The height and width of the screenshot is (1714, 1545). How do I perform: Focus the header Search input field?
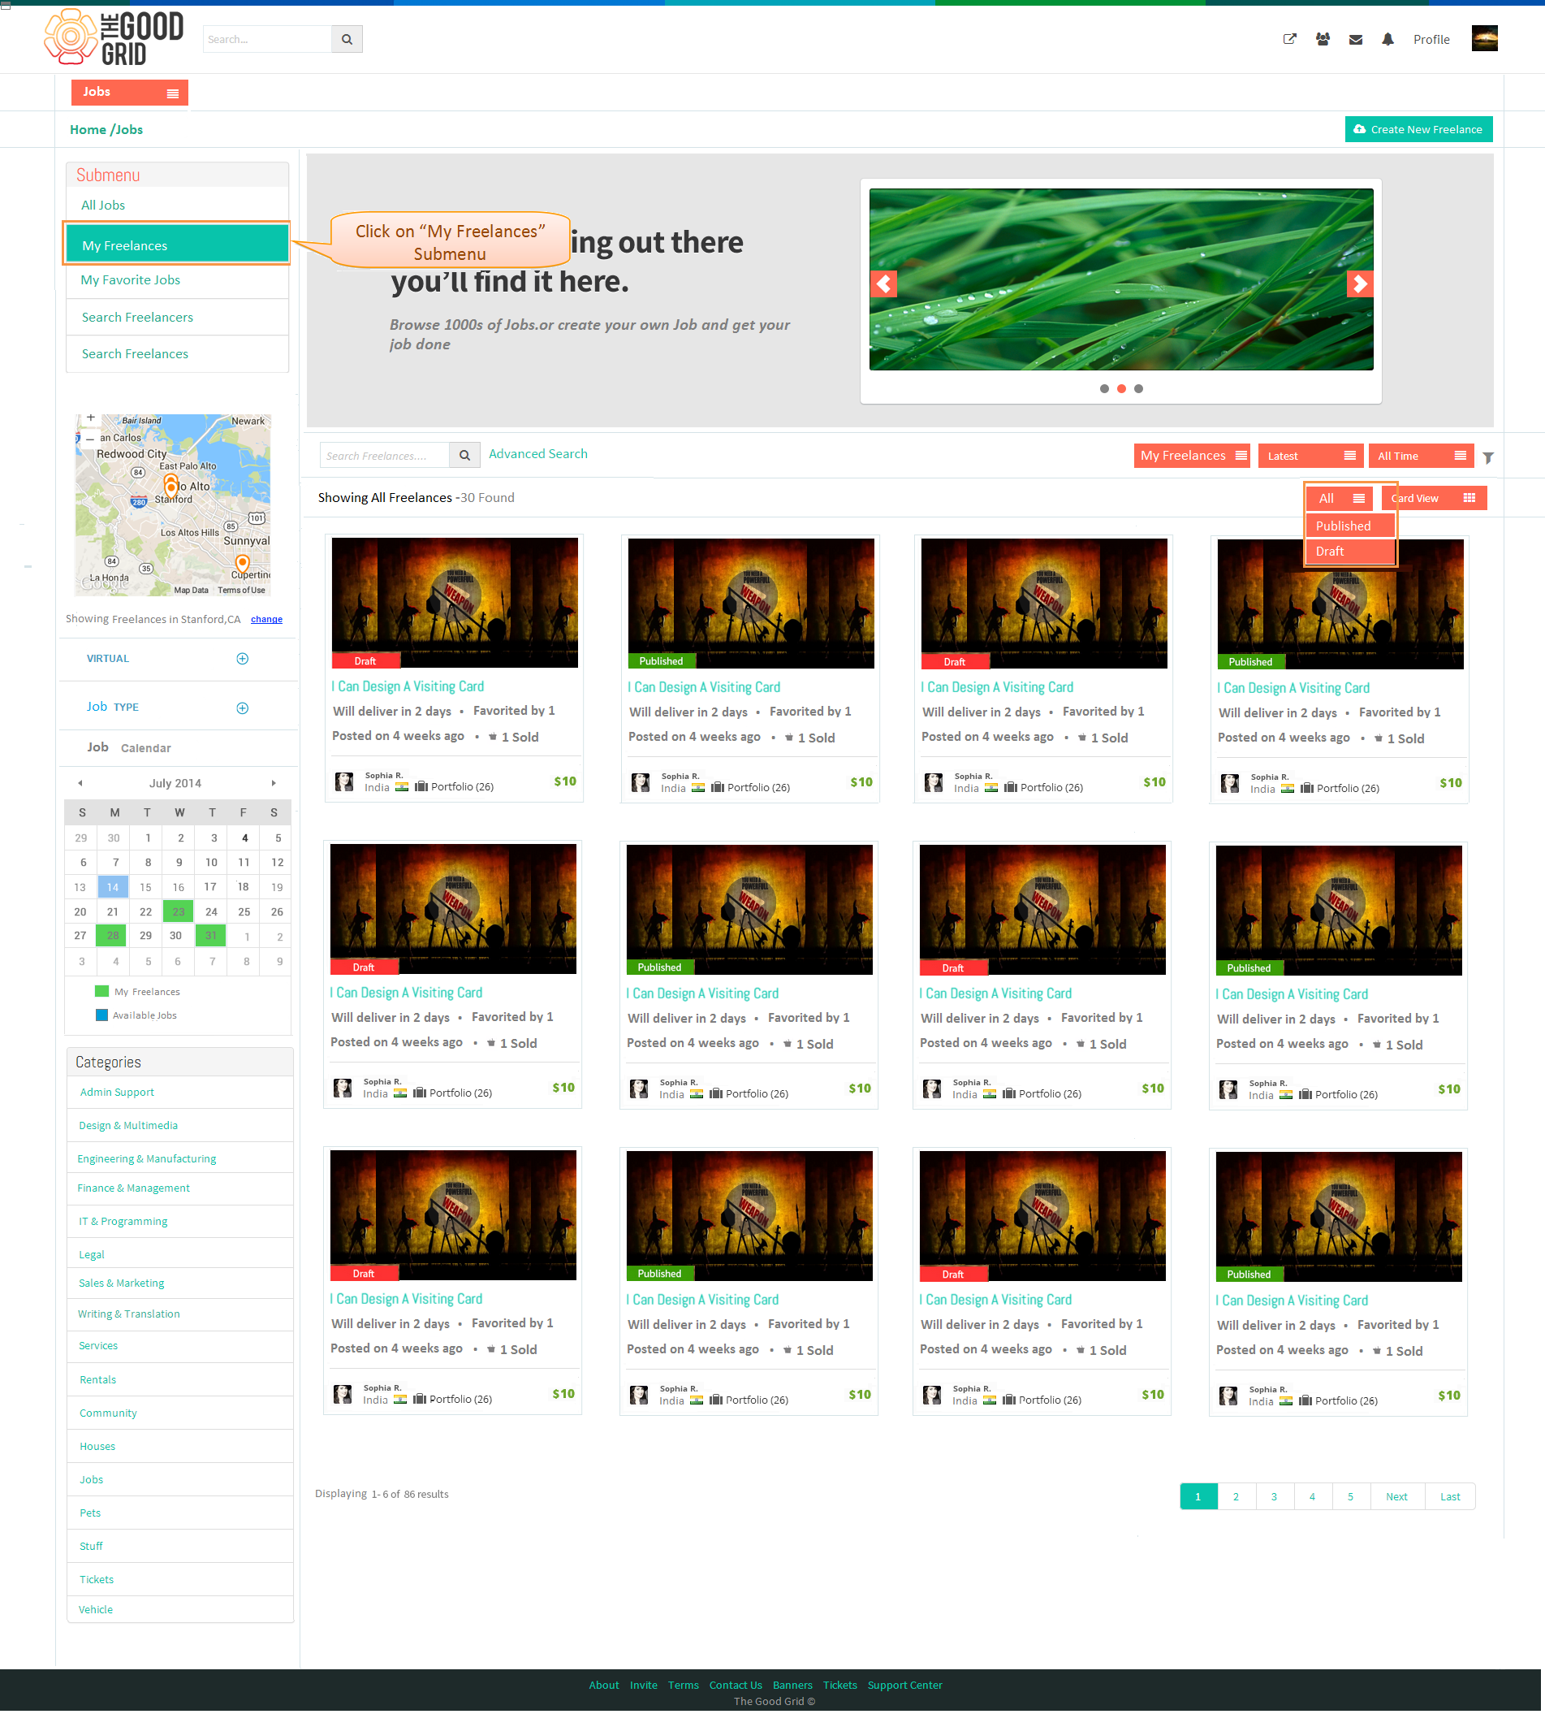tap(267, 39)
